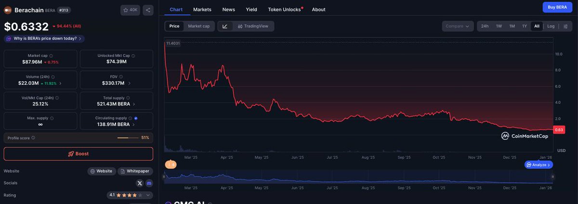Click the 11.4031 peak price label on chart
This screenshot has width=578, height=204.
point(173,43)
